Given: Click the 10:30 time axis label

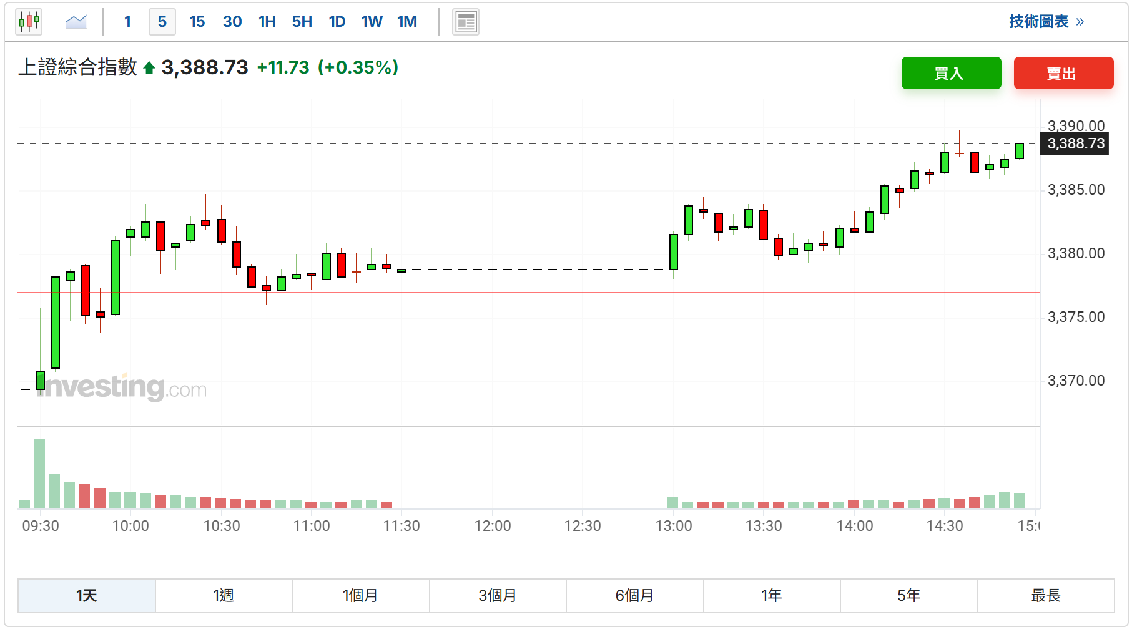Looking at the screenshot, I should click(222, 526).
